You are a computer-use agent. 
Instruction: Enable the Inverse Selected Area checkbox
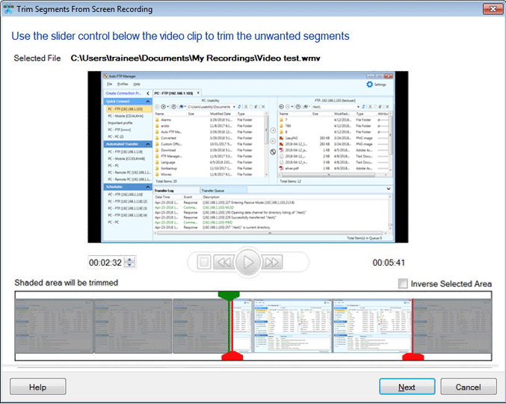coord(404,284)
